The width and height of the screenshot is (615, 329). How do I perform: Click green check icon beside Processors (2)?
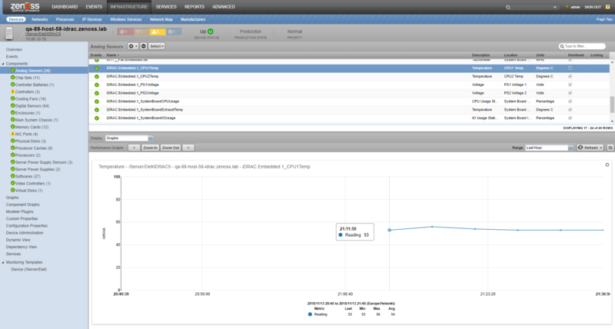point(12,155)
